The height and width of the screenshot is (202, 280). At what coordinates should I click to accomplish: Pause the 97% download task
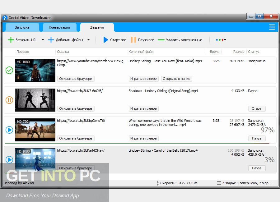click(257, 138)
